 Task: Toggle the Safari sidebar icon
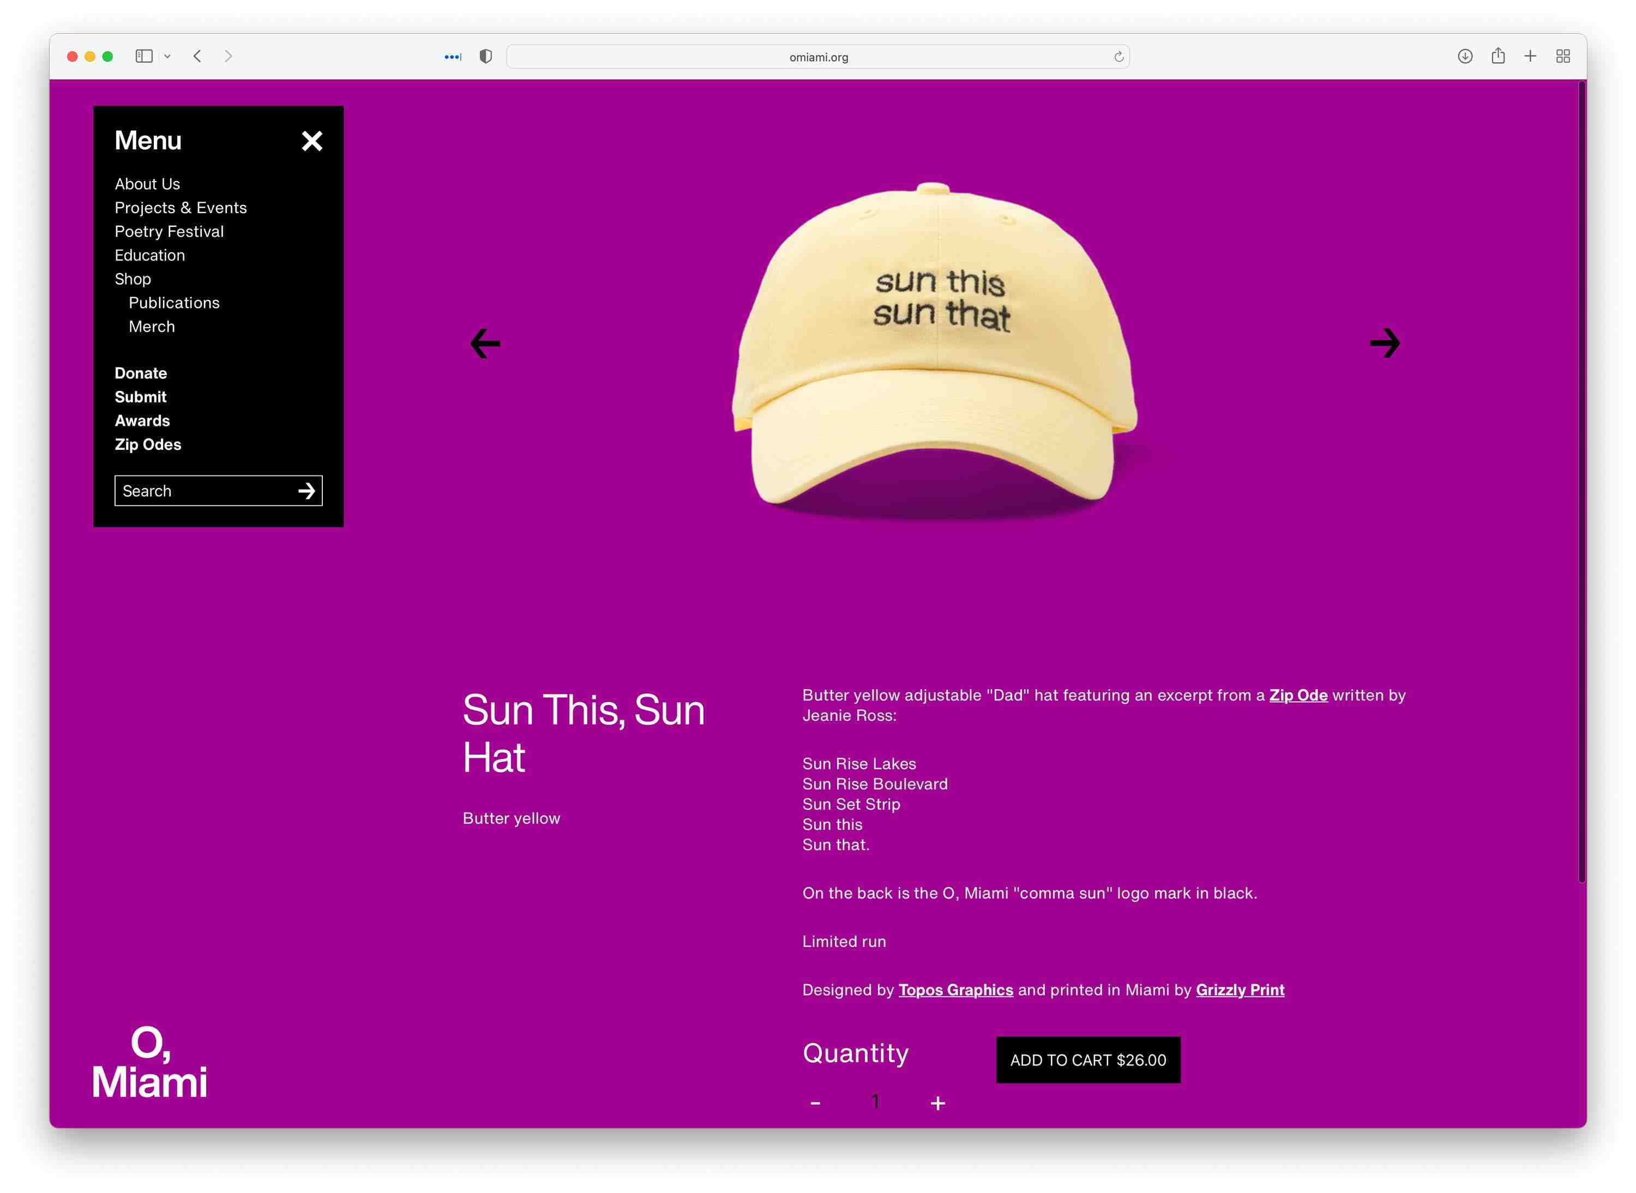[x=144, y=56]
